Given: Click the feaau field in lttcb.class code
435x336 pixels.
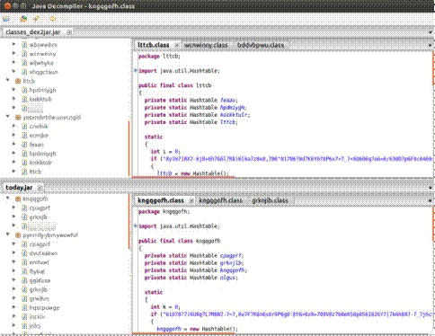Looking at the screenshot, I should coord(229,100).
